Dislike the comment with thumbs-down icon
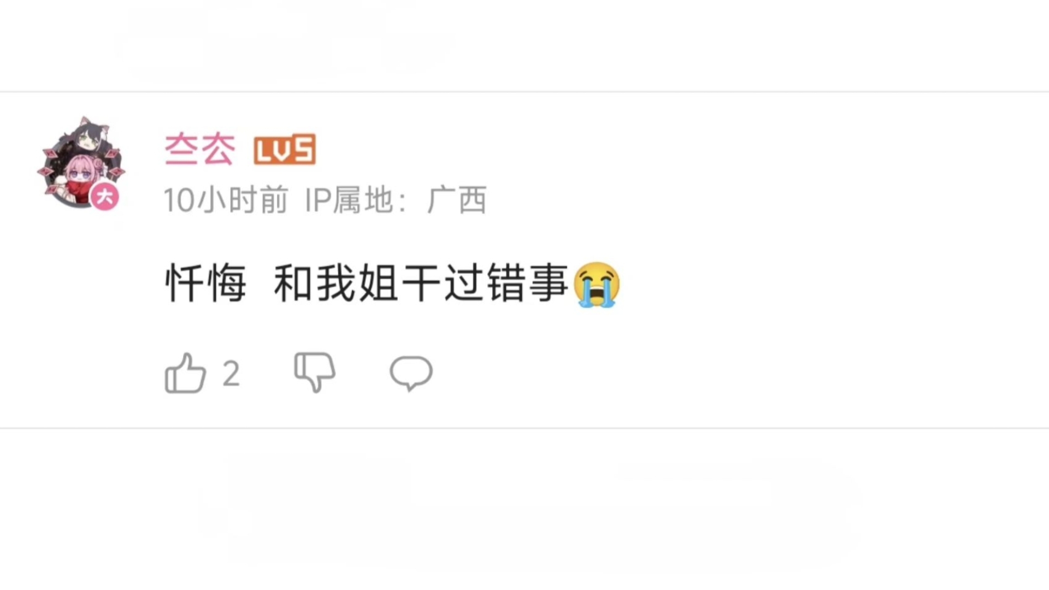Screen dimensions: 1049x590 (x=315, y=373)
